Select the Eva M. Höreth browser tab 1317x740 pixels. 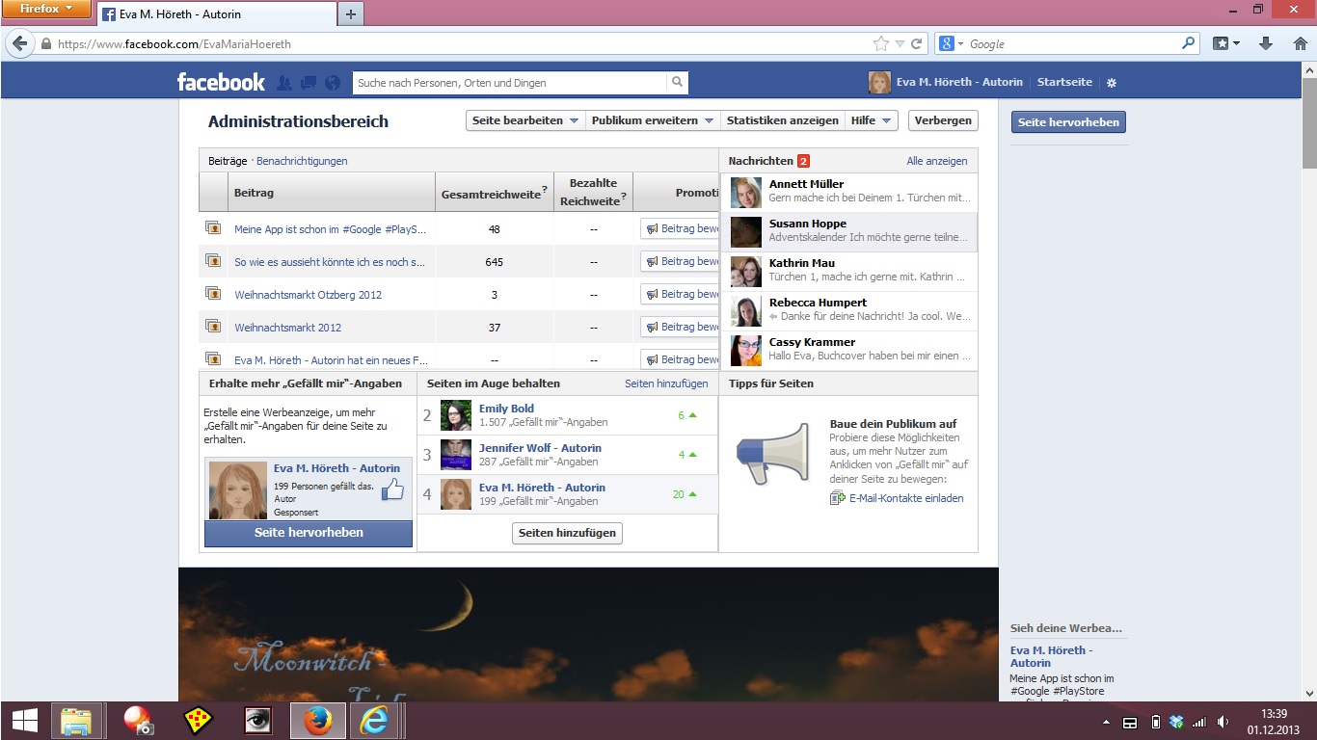[216, 14]
